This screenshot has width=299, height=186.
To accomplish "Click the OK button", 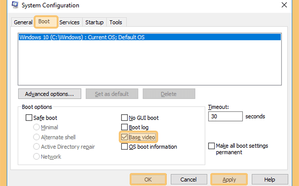I will point(148,179).
